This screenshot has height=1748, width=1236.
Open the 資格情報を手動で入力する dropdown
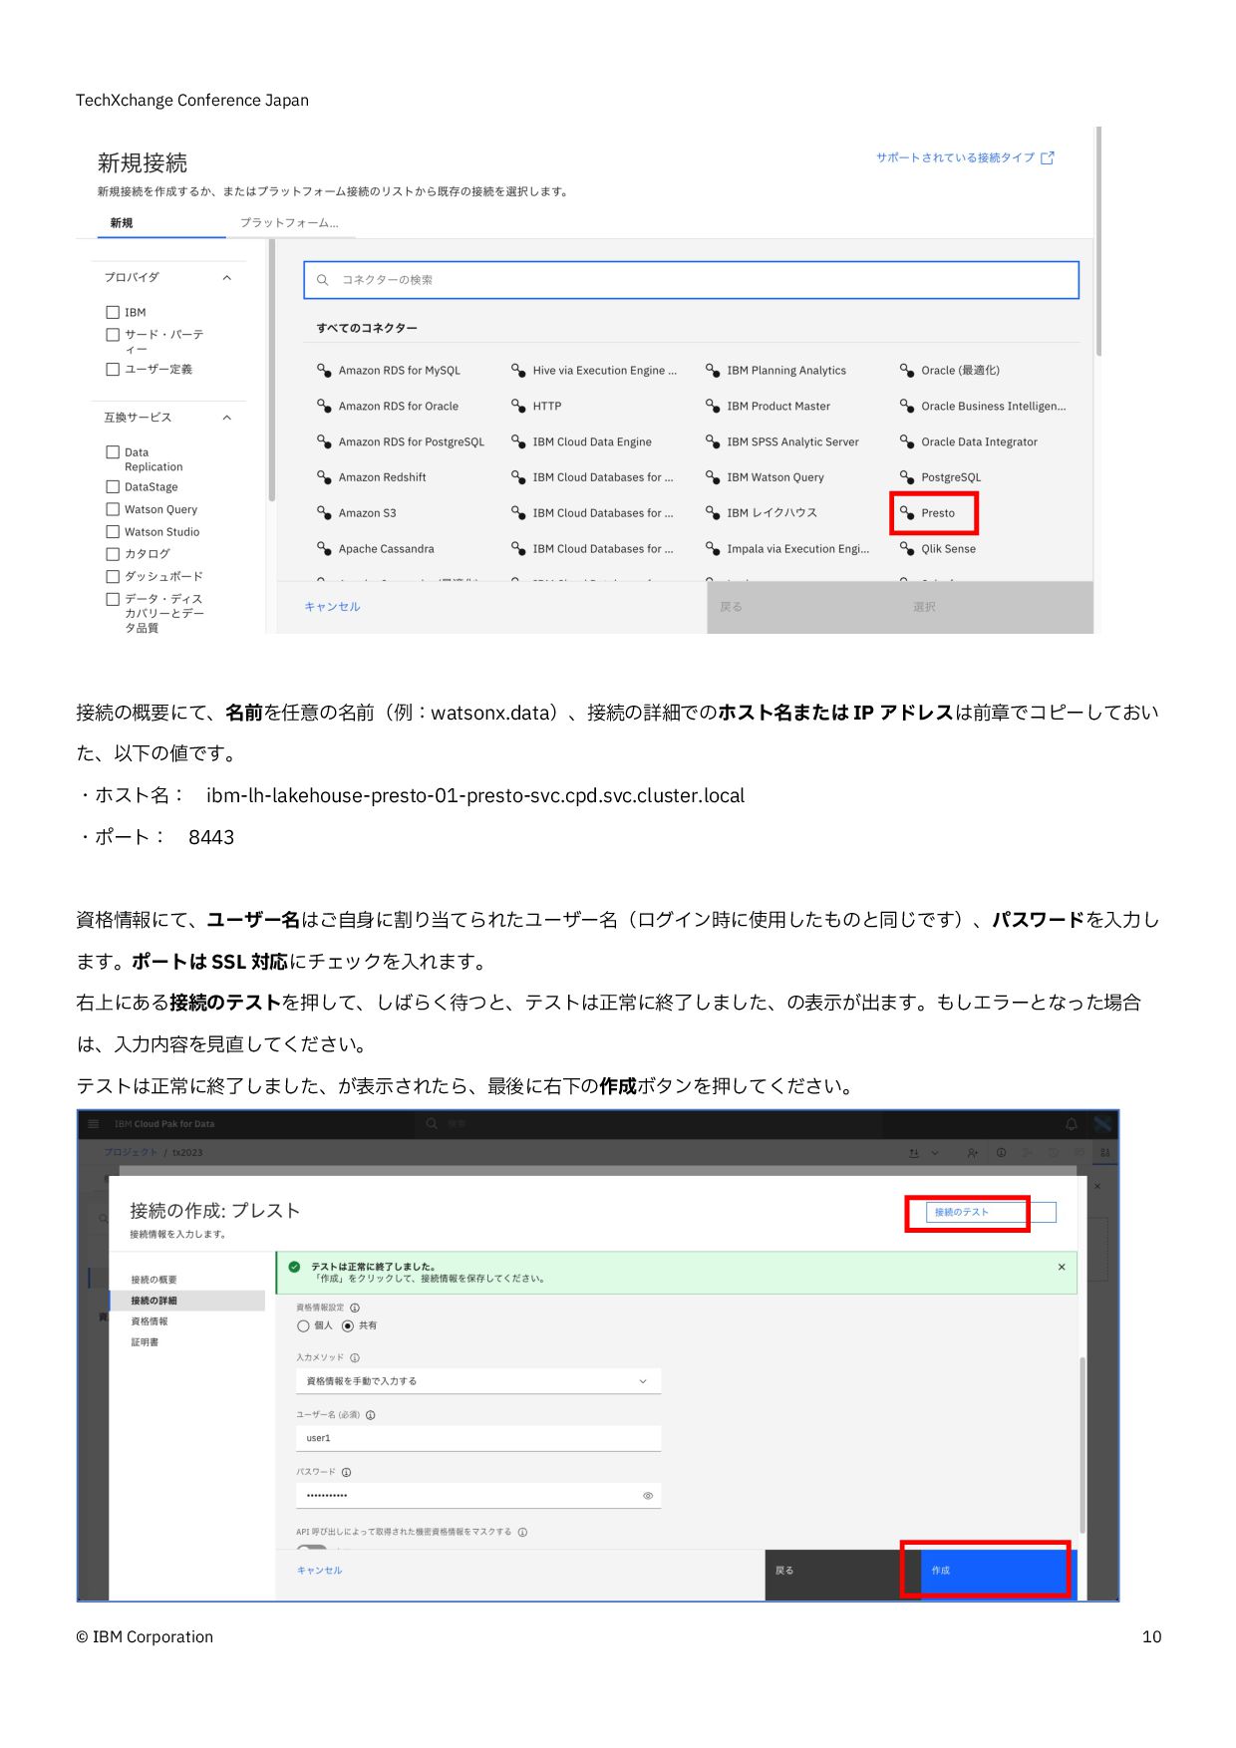tap(478, 1381)
